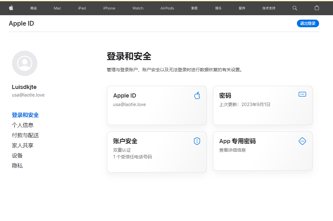333x221 pixels.
Task: Select 隐私 in the sidebar
Action: [17, 166]
